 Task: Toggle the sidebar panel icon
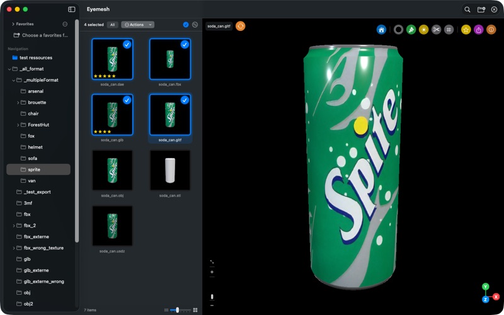coord(72,9)
